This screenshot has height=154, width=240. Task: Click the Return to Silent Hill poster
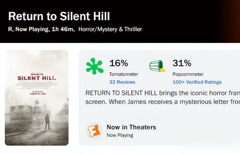(37, 98)
